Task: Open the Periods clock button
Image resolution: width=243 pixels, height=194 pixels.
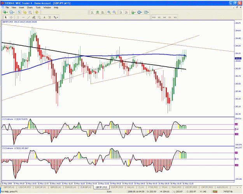Action: tap(139, 12)
